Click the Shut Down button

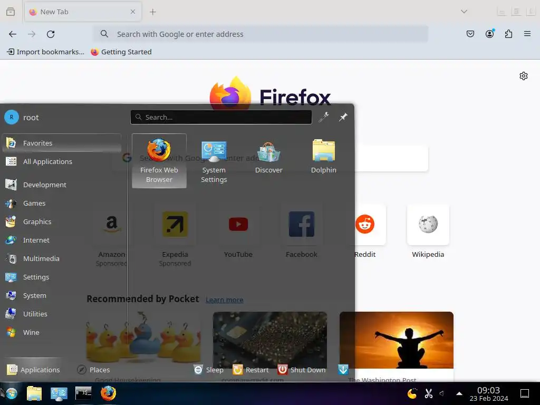point(302,370)
